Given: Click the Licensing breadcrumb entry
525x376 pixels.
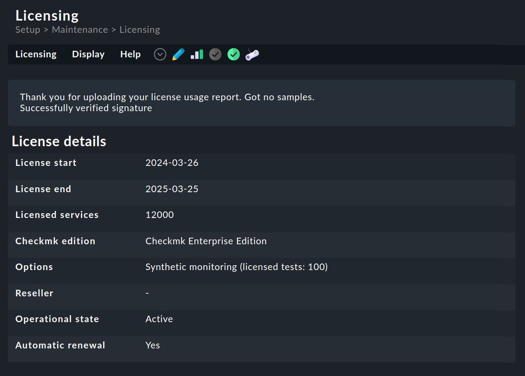Looking at the screenshot, I should coord(140,30).
